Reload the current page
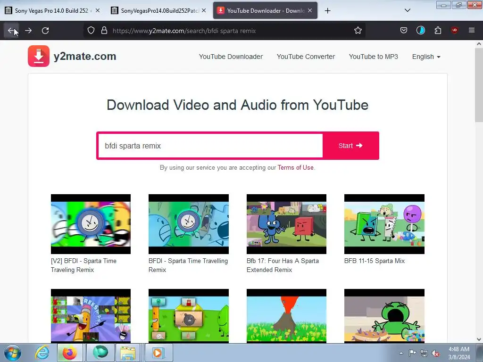The image size is (483, 362). click(x=45, y=31)
